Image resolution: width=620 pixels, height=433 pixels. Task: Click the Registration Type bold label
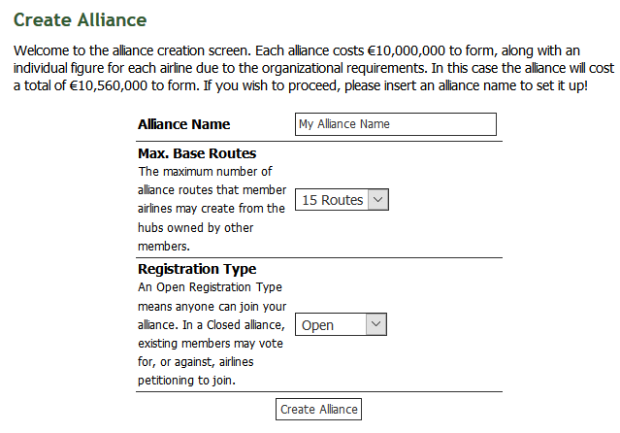197,269
